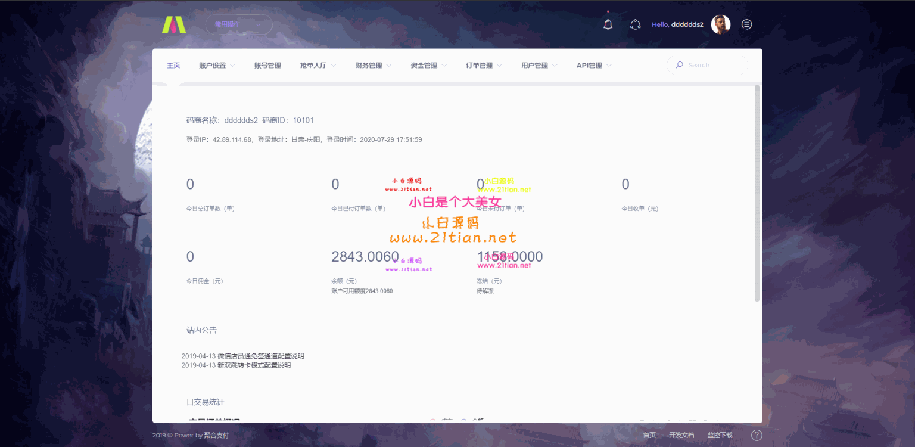The image size is (915, 447).
Task: Expand the API管理 menu
Action: coord(594,66)
